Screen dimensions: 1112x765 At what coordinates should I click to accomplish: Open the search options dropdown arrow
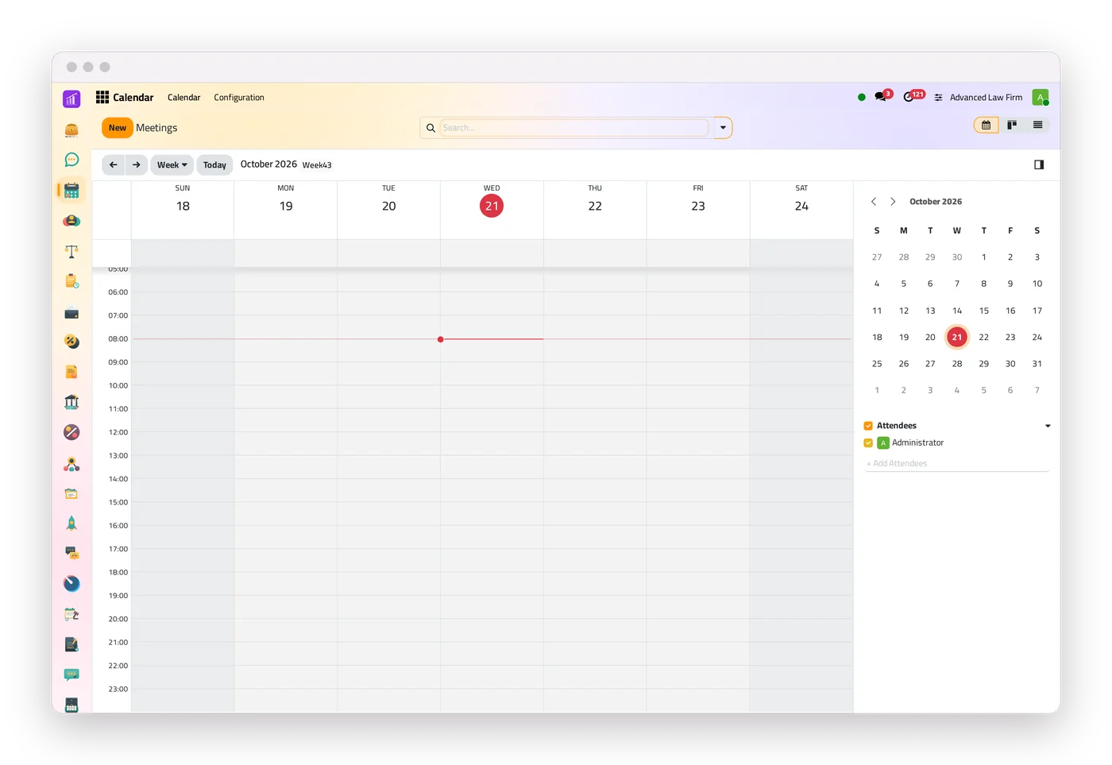[723, 128]
